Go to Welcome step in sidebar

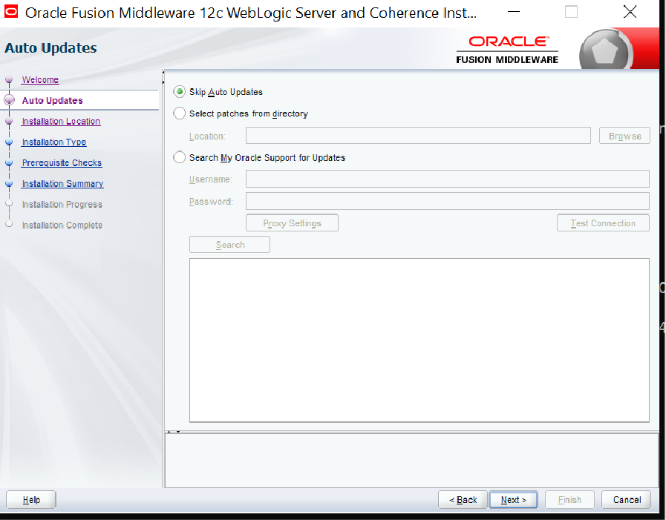[40, 80]
